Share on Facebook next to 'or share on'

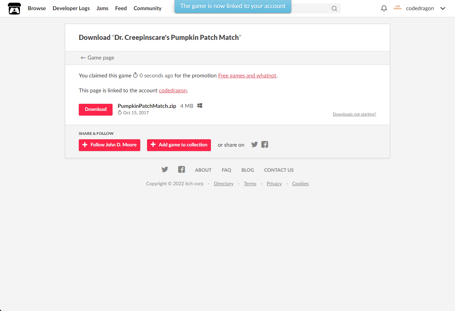click(x=265, y=145)
